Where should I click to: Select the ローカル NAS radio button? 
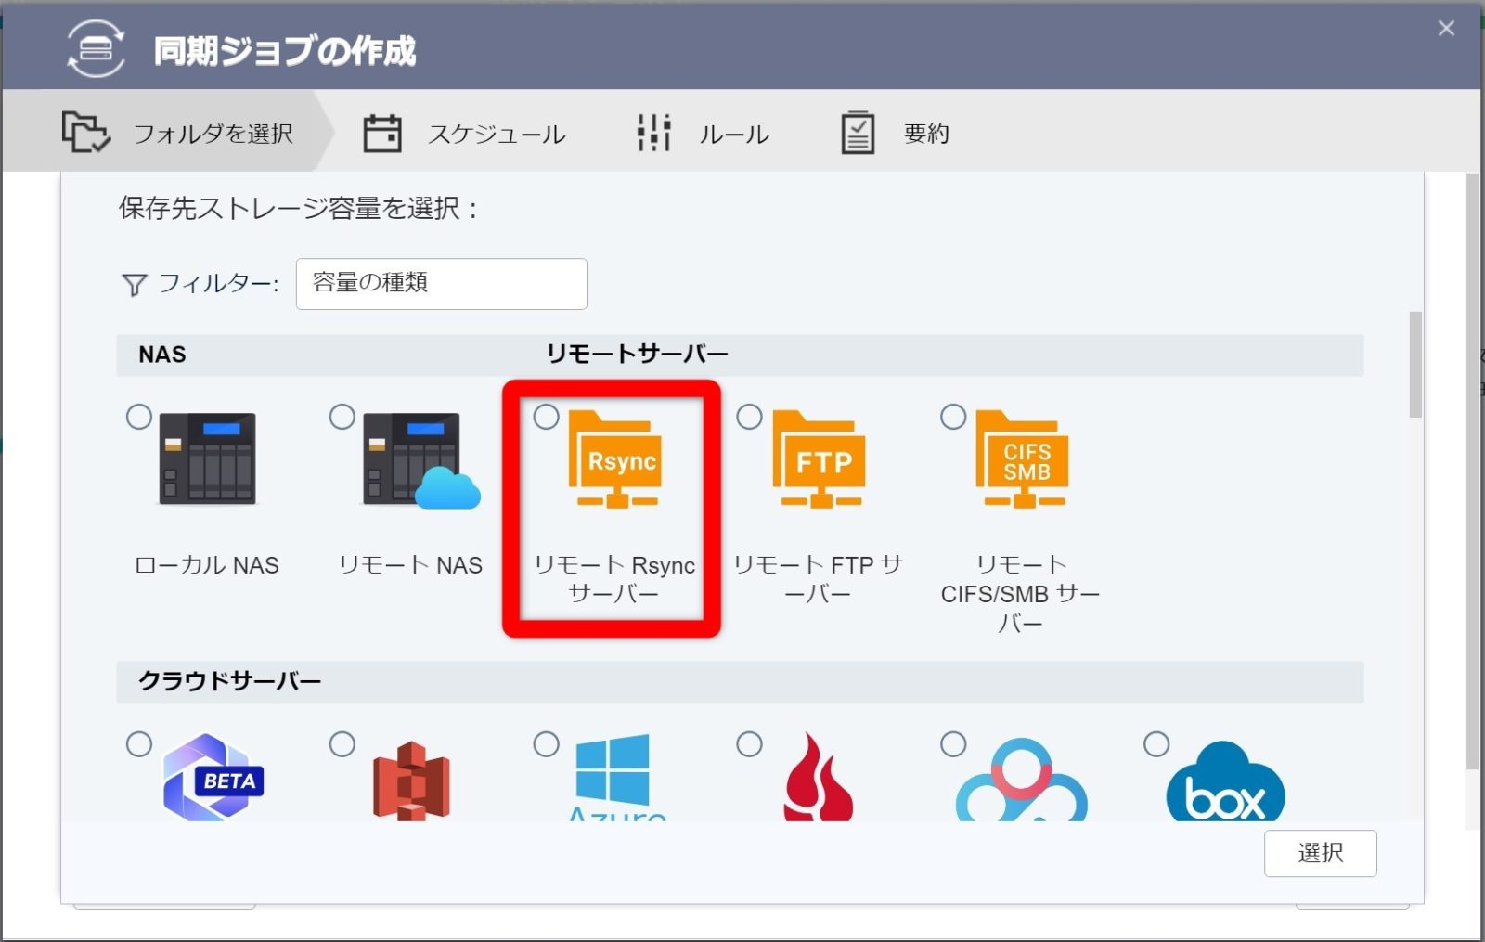[x=139, y=417]
